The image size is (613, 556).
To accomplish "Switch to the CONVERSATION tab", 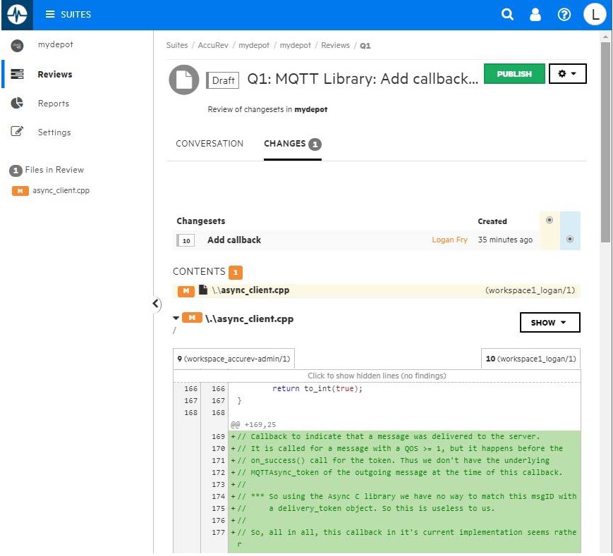I will coord(210,144).
